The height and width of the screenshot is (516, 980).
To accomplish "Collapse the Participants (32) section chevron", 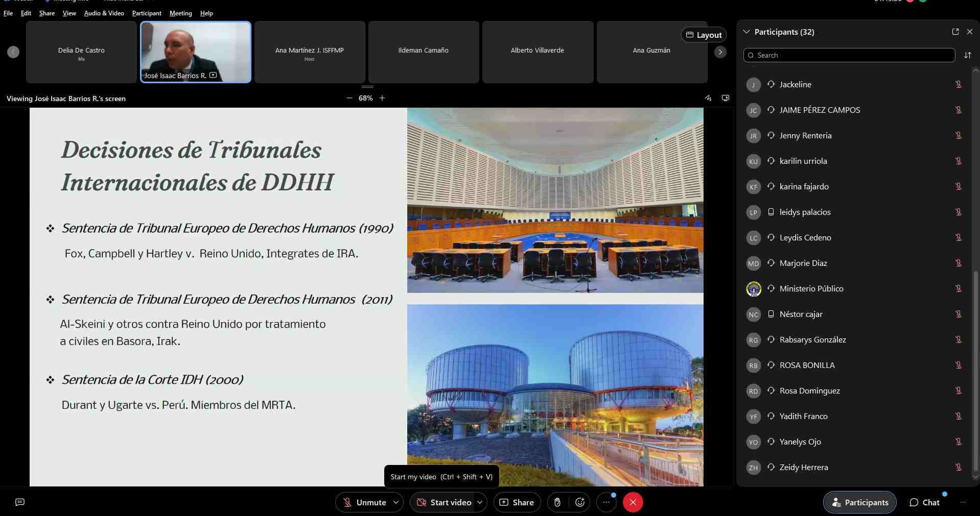I will 746,32.
